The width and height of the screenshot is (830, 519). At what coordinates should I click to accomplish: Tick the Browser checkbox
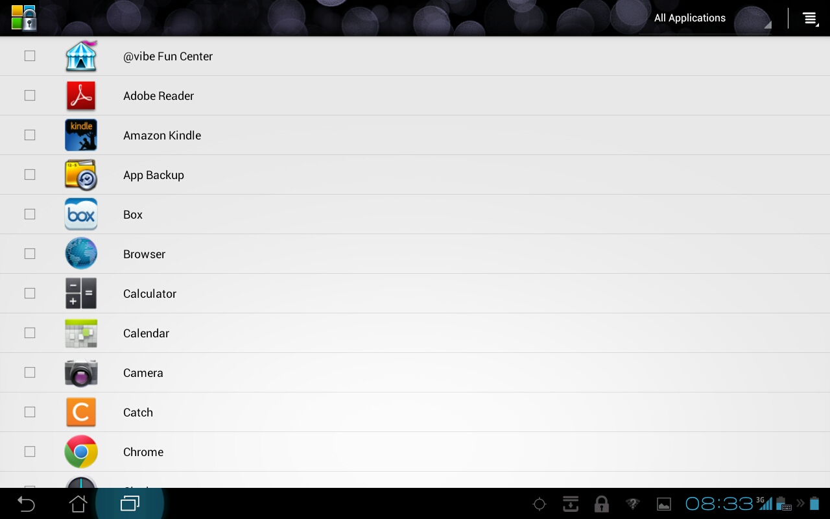point(30,254)
